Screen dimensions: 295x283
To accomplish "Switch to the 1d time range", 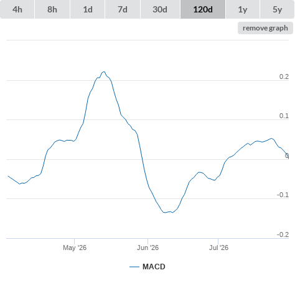I will tap(88, 9).
